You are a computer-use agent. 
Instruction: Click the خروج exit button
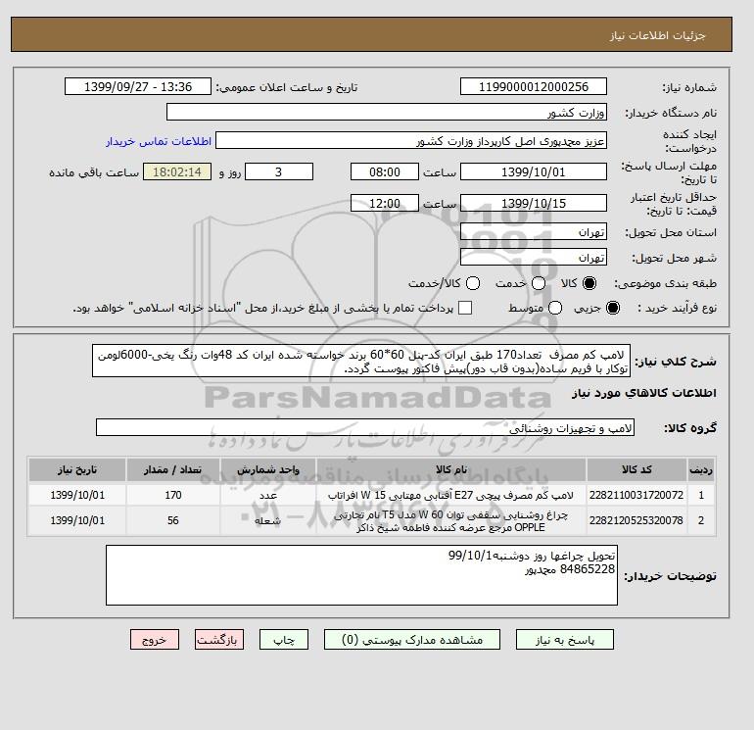pyautogui.click(x=155, y=640)
